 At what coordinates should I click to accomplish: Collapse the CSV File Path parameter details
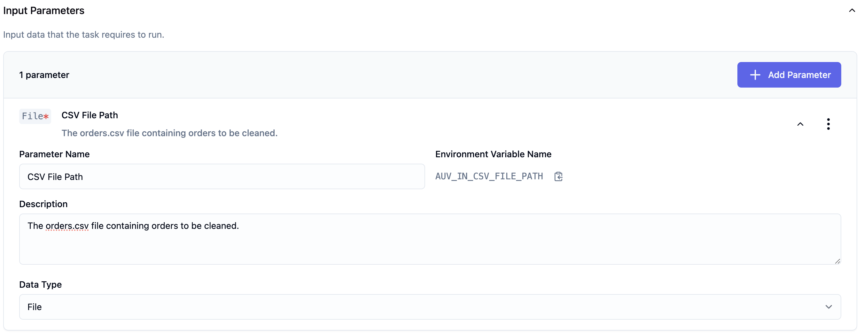(800, 124)
